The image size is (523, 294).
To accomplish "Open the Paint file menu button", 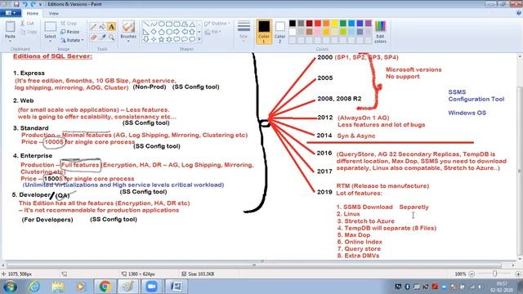I will (11, 13).
